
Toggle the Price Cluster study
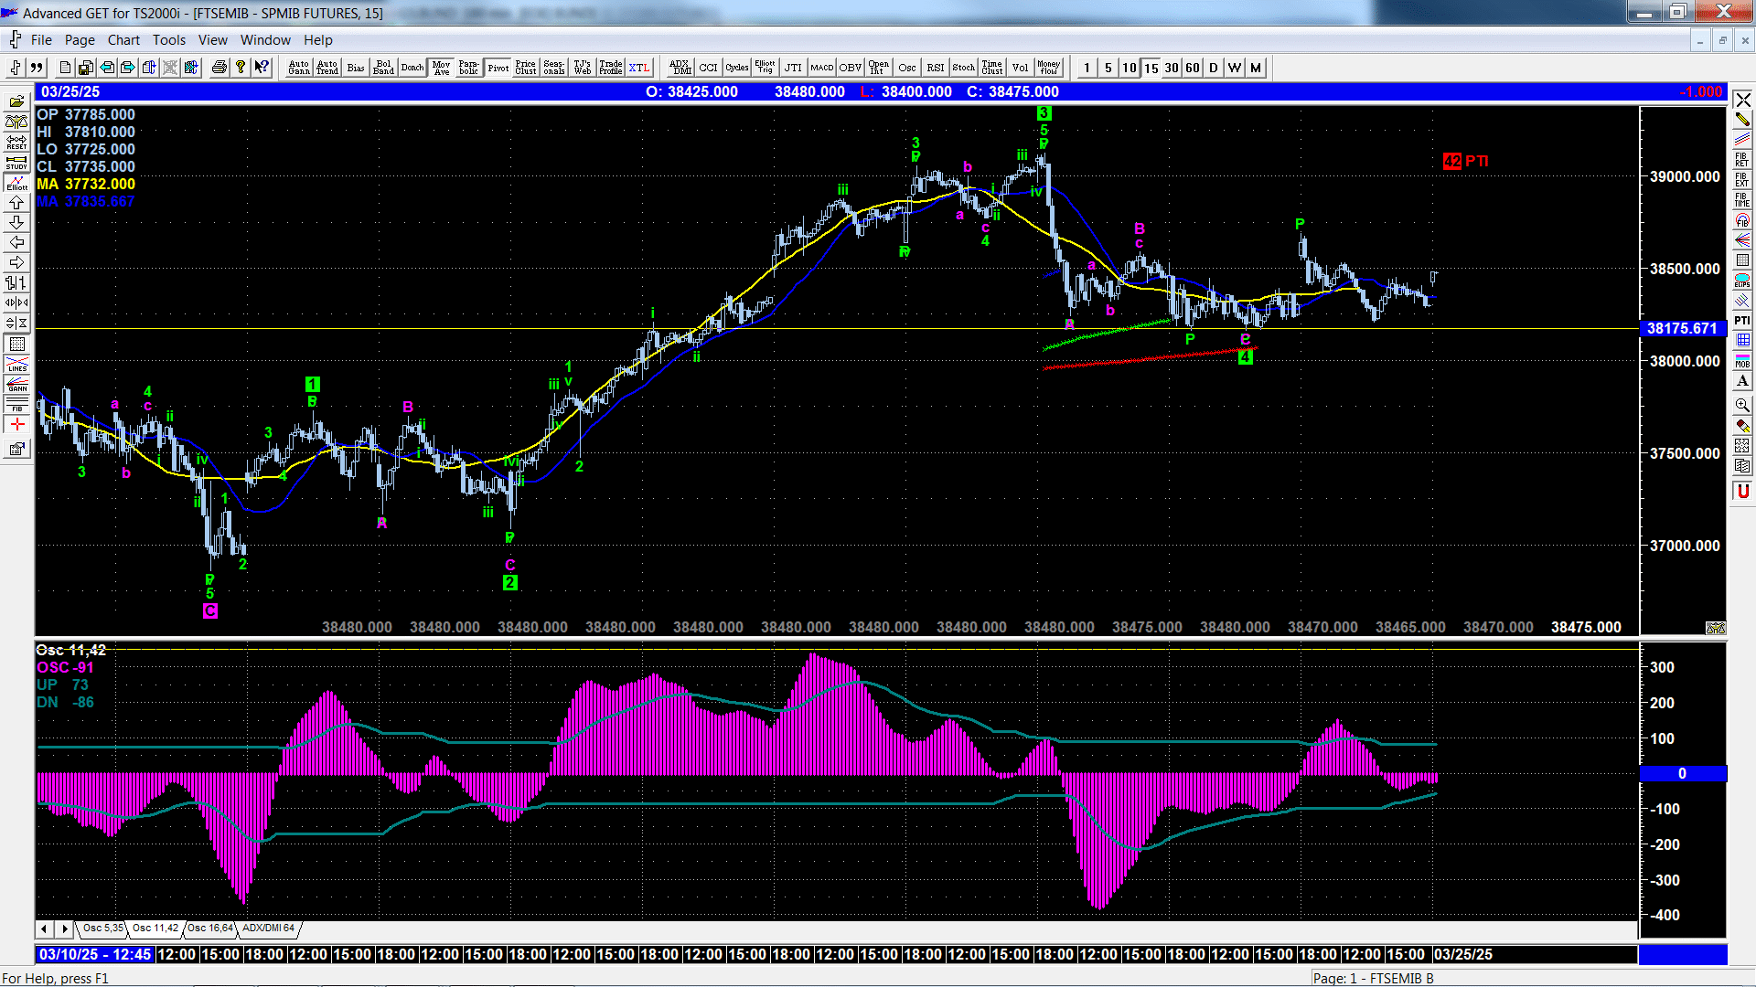(x=526, y=68)
